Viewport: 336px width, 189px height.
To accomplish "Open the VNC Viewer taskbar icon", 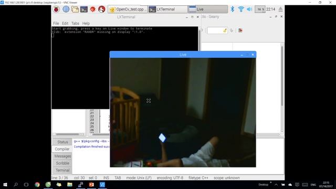I will pos(102,184).
